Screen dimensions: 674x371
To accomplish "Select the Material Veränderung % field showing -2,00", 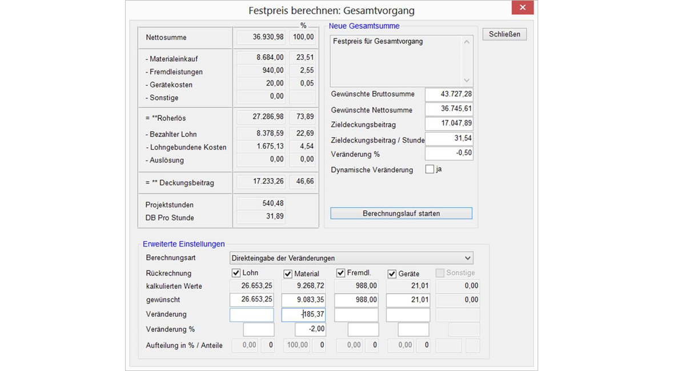I will pos(310,329).
